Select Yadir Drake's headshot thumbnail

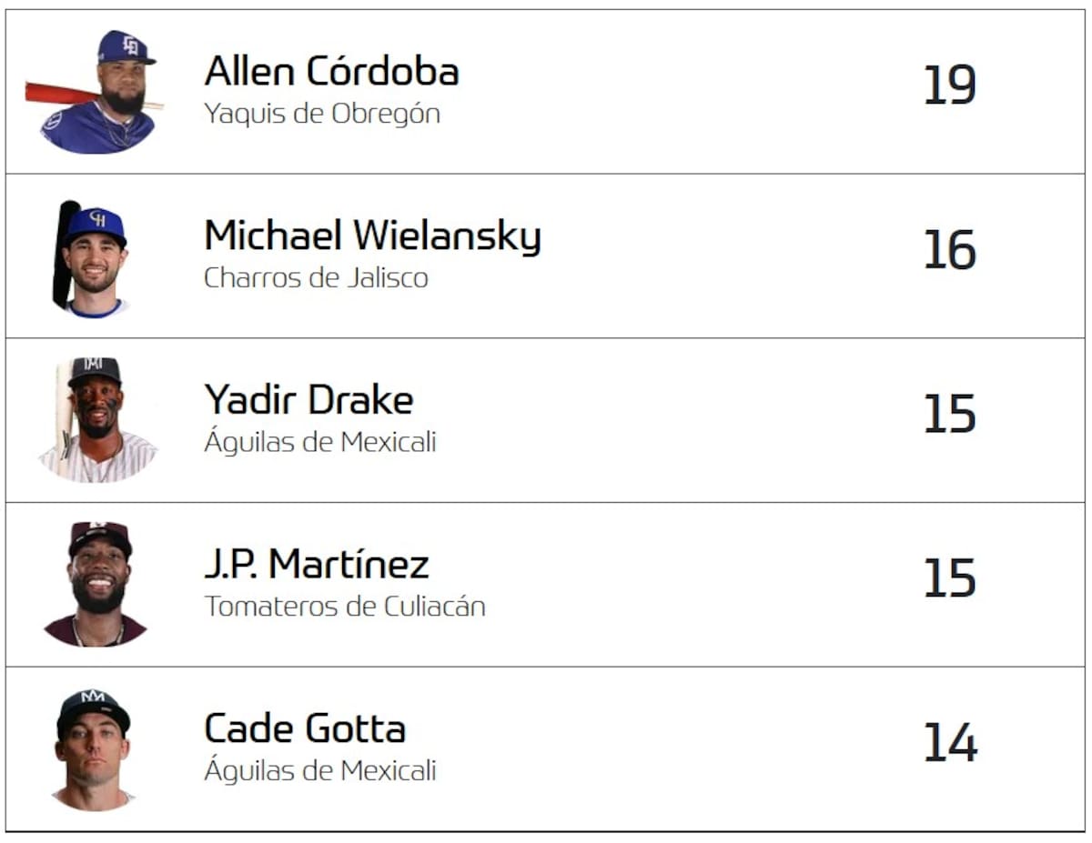coord(97,419)
